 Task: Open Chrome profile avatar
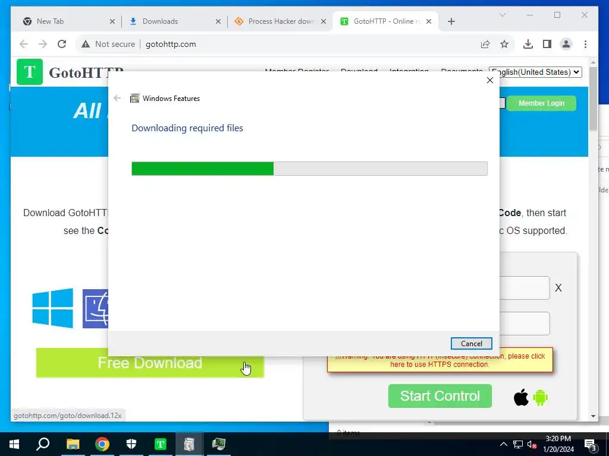pyautogui.click(x=566, y=44)
